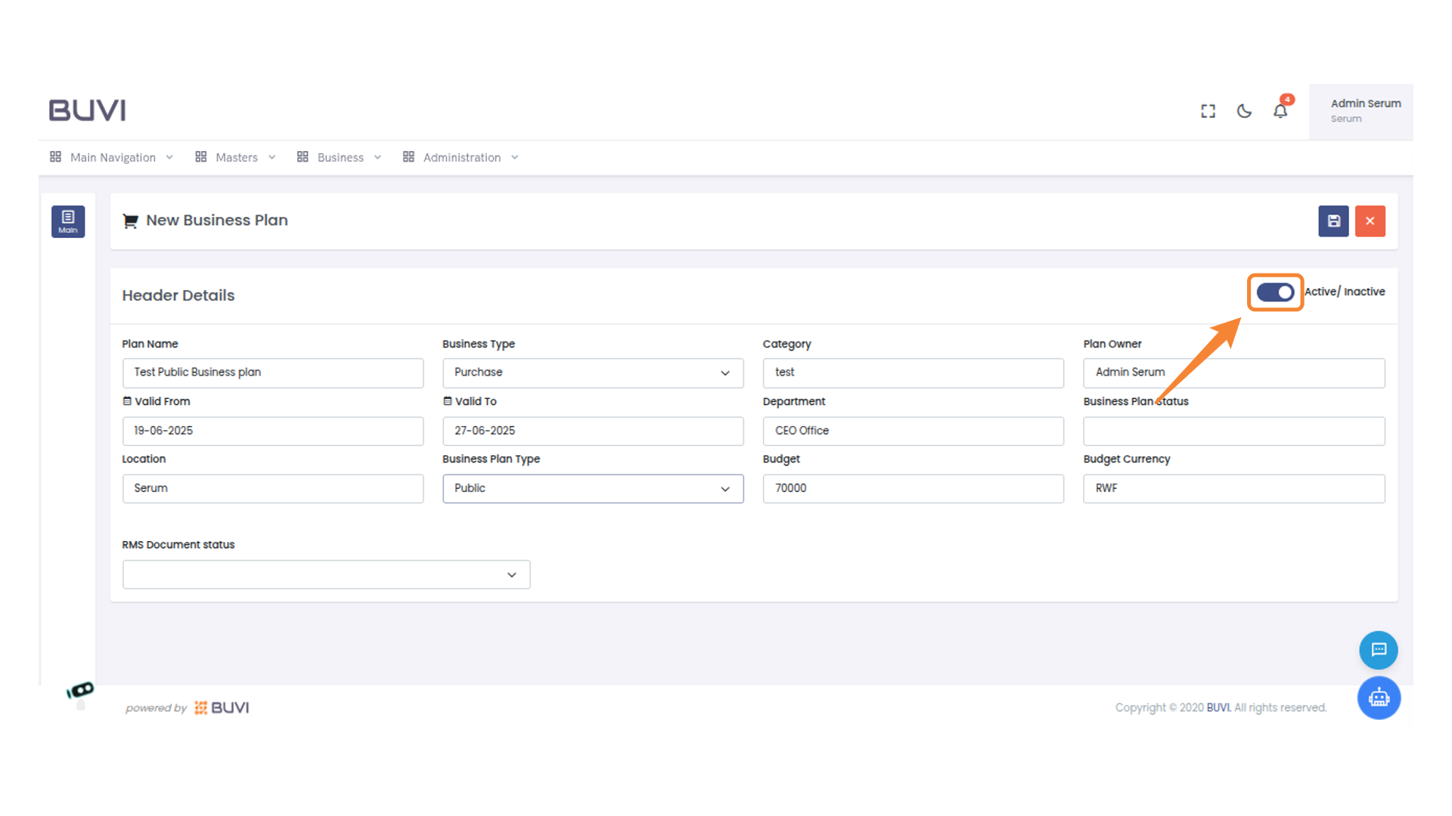Image resolution: width=1452 pixels, height=816 pixels.
Task: Close the New Business Plan form
Action: tap(1370, 221)
